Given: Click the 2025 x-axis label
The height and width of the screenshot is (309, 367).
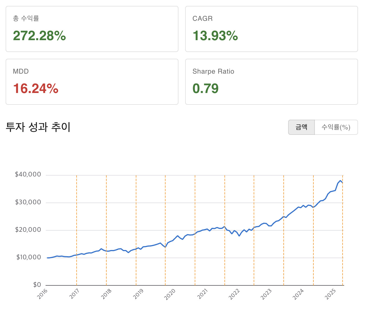Looking at the screenshot, I should tap(330, 294).
